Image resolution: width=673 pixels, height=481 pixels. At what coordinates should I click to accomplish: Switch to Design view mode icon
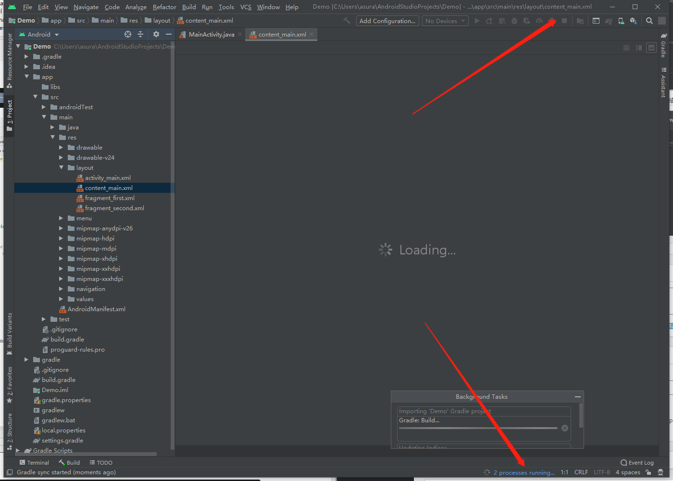point(651,48)
